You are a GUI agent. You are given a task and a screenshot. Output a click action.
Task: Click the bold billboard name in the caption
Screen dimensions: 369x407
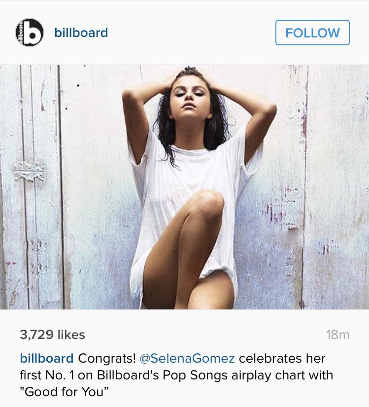[x=47, y=358]
